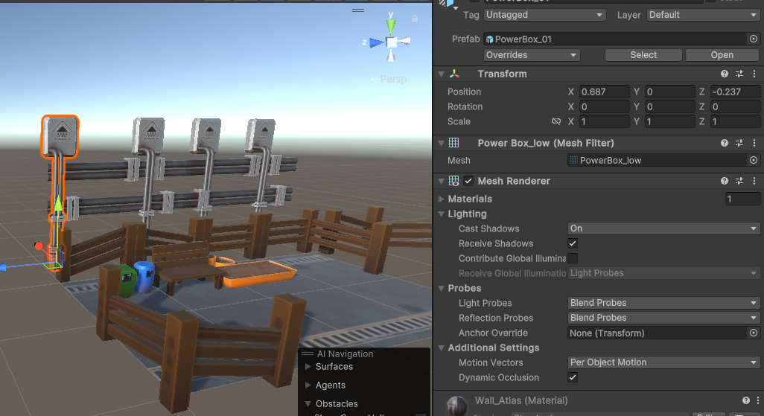The width and height of the screenshot is (764, 416).
Task: Open Transform component more options menu
Action: click(754, 74)
